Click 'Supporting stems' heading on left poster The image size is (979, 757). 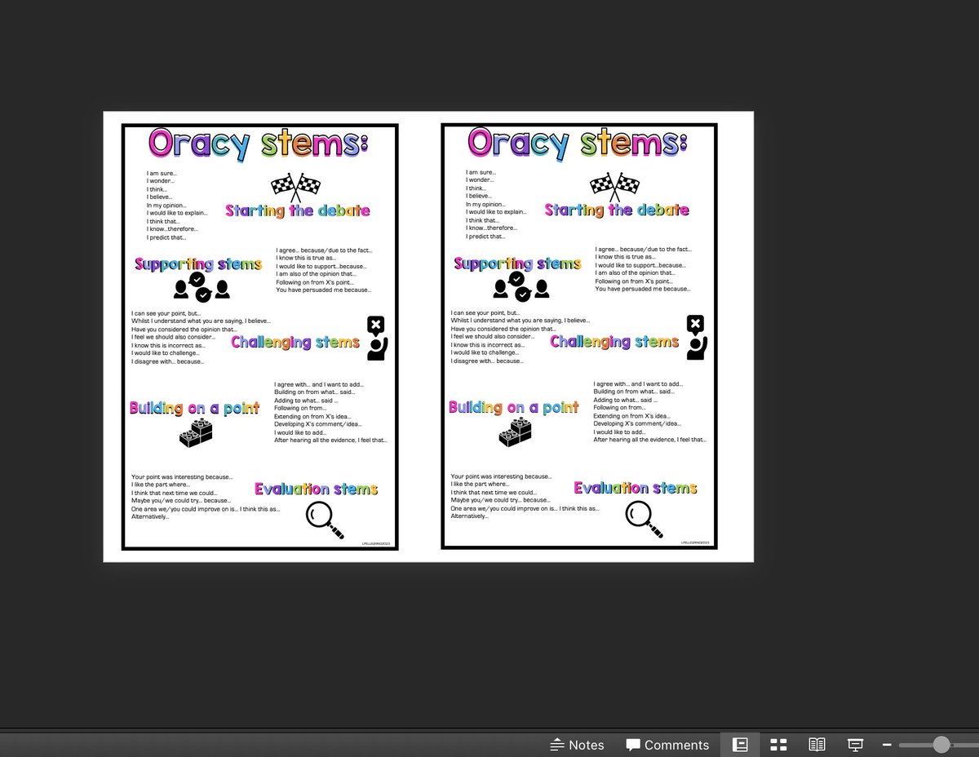[198, 264]
